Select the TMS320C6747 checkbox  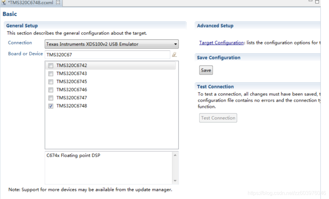pyautogui.click(x=51, y=98)
